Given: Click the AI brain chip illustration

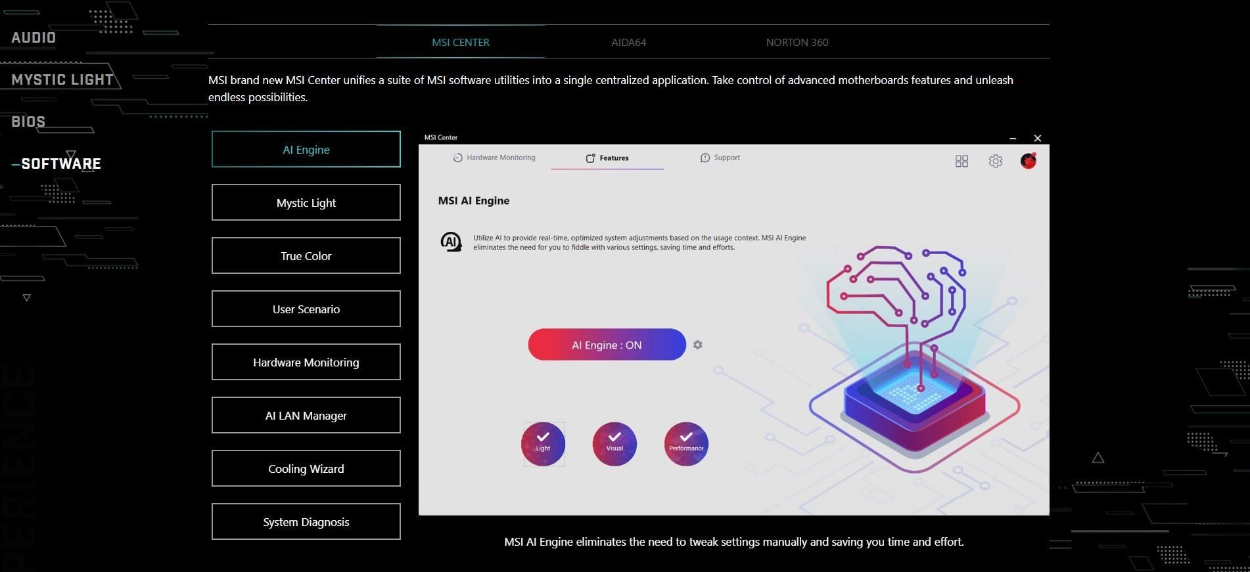Looking at the screenshot, I should 914,355.
